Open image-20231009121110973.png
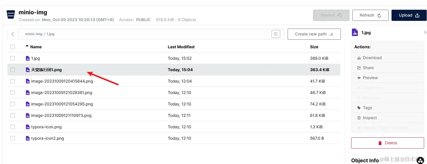This screenshot has width=427, height=164. click(x=61, y=115)
